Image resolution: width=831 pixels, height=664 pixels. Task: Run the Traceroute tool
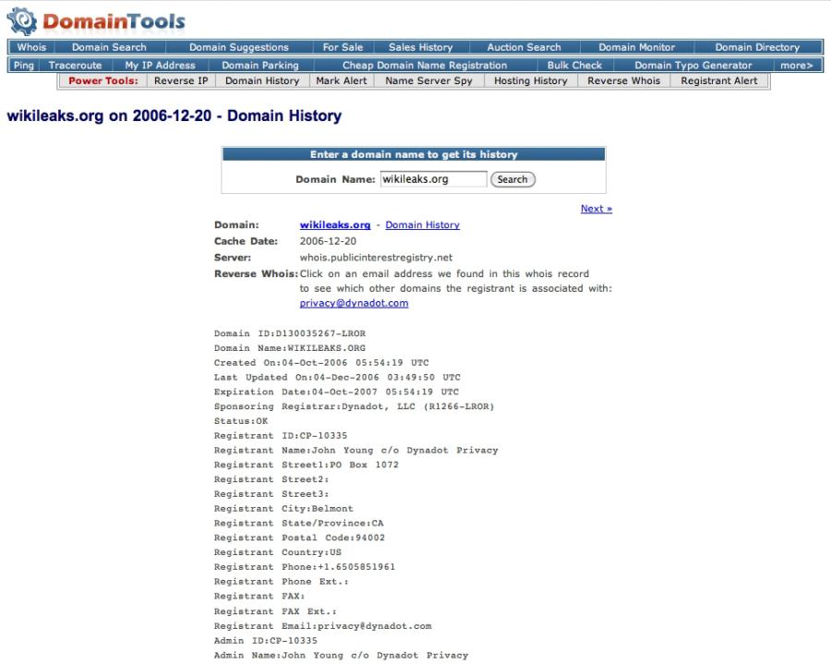point(81,66)
